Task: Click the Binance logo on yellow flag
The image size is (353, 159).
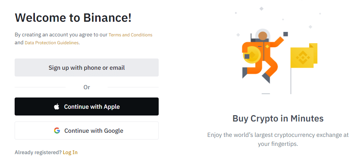Action: click(x=303, y=58)
